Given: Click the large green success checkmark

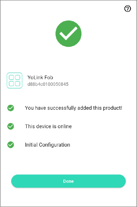Looking at the screenshot, I should tap(68, 34).
